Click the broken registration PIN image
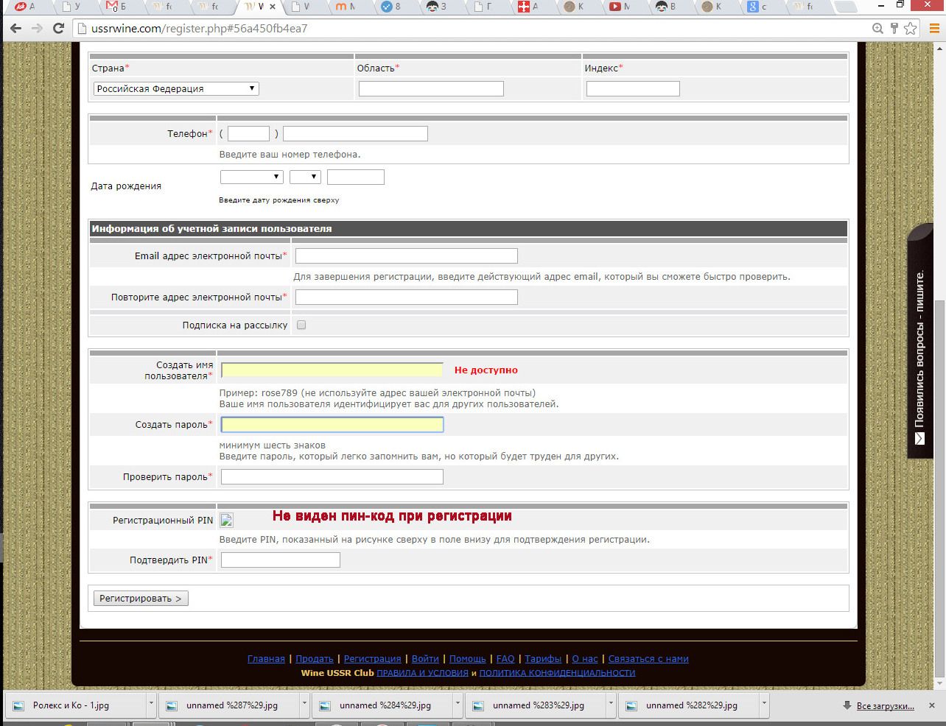 click(x=227, y=520)
